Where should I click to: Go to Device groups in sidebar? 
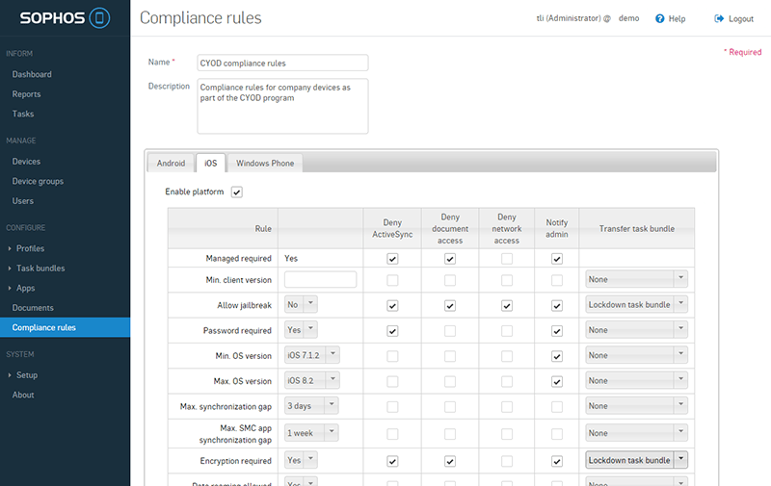tap(38, 181)
